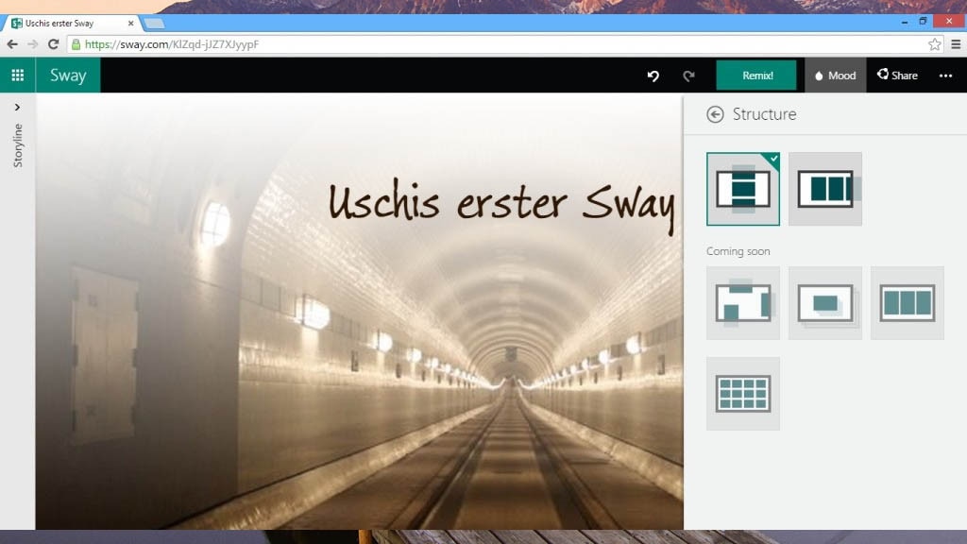
Task: Bookmark this page with the star icon
Action: click(x=934, y=44)
